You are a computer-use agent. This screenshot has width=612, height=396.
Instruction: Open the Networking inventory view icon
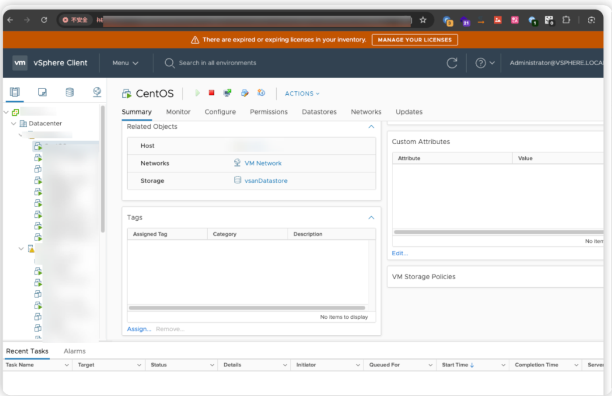click(x=97, y=92)
